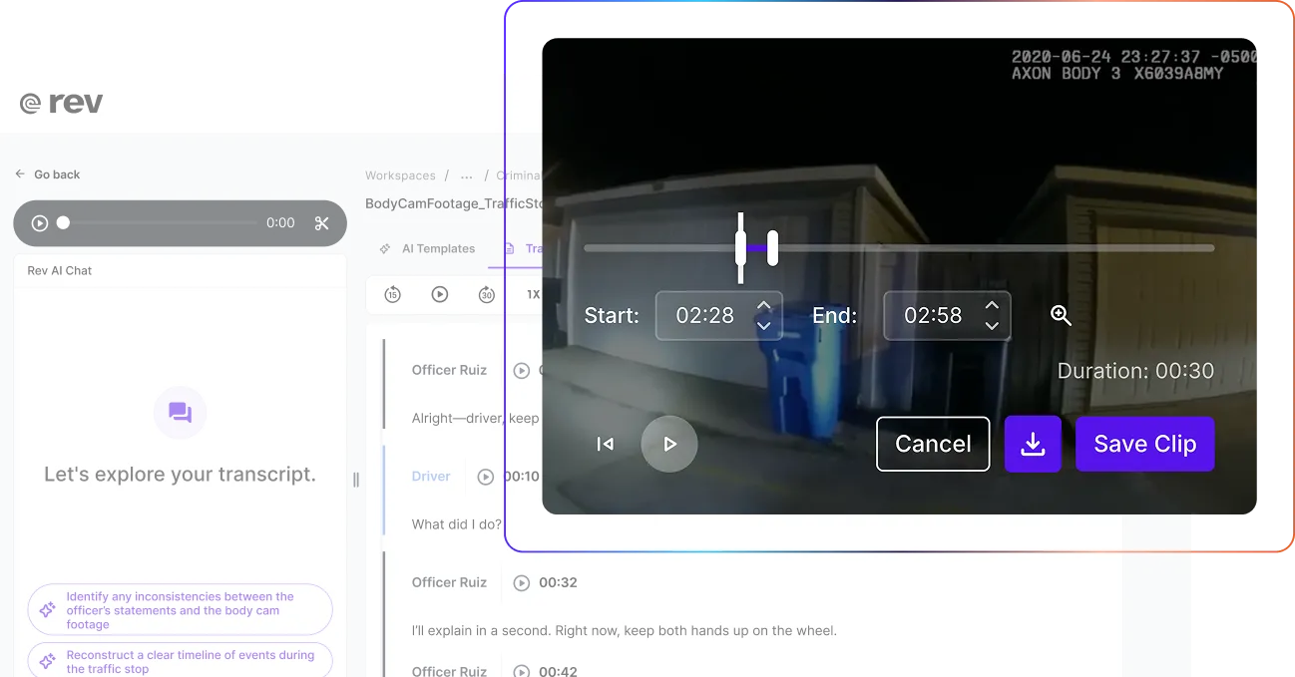Click the panel divider handle
Viewport: 1295px width, 677px height.
(356, 480)
